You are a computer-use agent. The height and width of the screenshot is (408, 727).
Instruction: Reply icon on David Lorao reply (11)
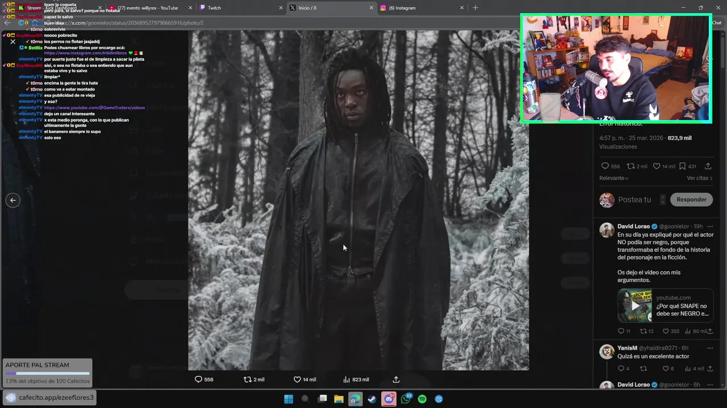[x=621, y=331]
